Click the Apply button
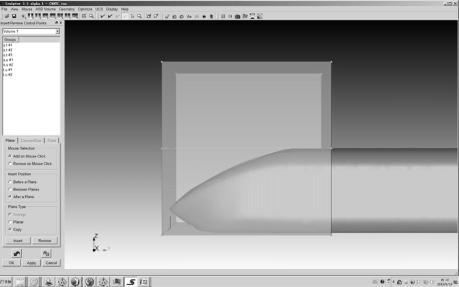The image size is (459, 287). [31, 263]
